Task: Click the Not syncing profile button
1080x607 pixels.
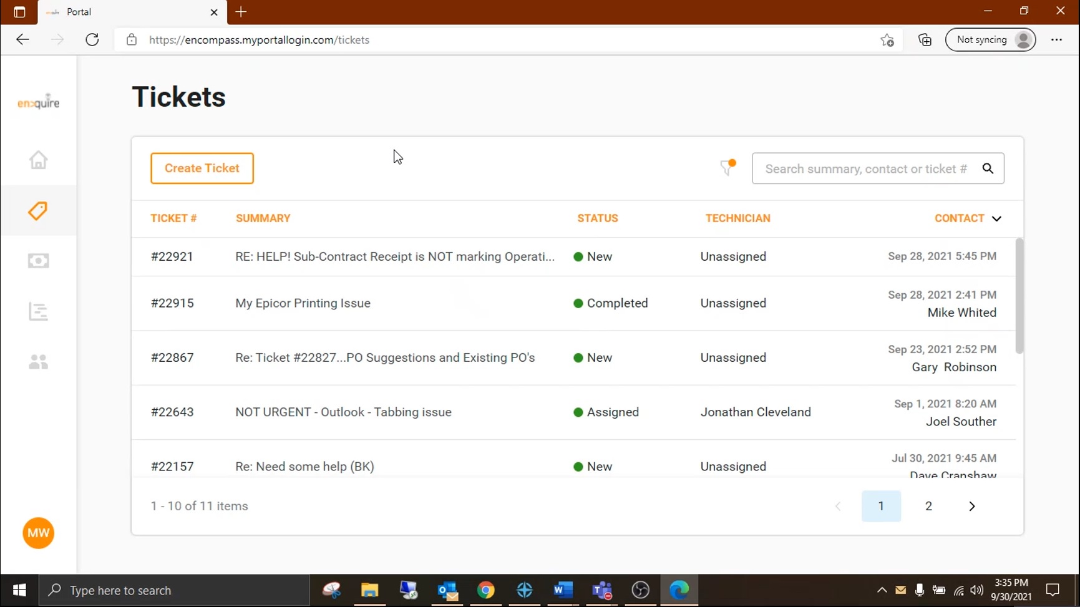Action: (x=991, y=39)
